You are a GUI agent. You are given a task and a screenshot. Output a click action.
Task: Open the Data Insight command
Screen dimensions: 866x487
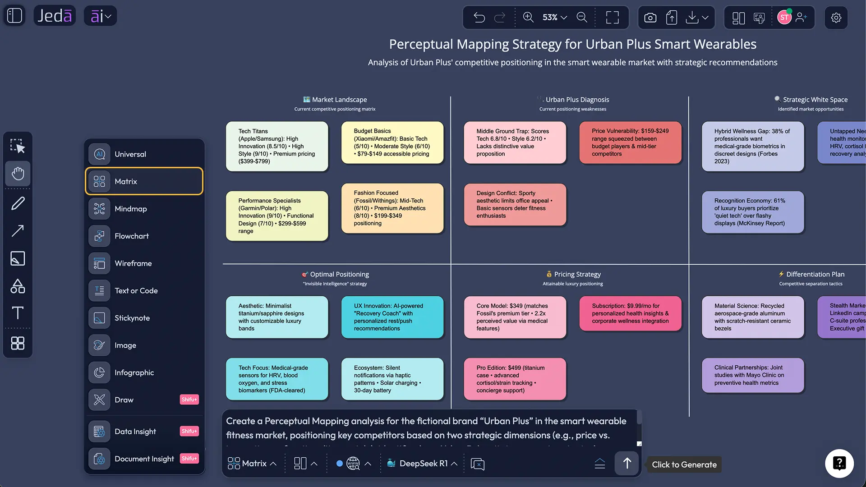pos(144,432)
